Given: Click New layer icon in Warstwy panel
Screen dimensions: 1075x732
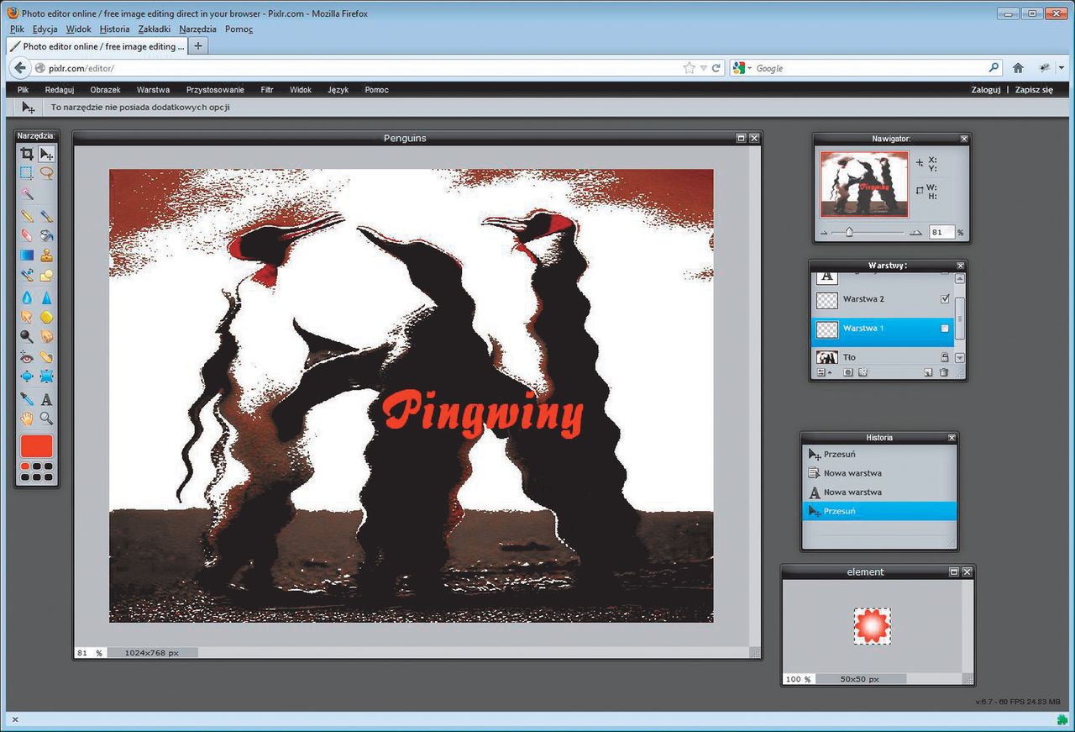Looking at the screenshot, I should 928,372.
